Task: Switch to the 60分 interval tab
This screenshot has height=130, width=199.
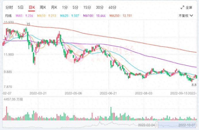Action: point(112,7)
